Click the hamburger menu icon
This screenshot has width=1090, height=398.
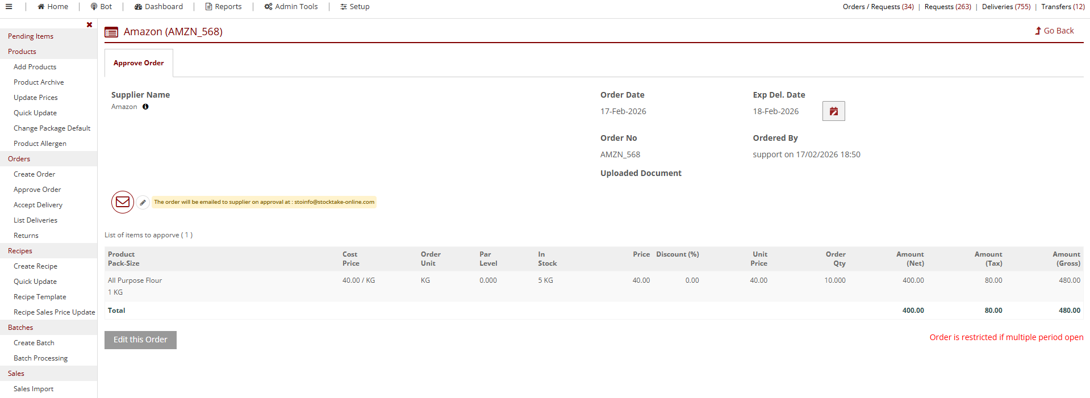point(9,7)
